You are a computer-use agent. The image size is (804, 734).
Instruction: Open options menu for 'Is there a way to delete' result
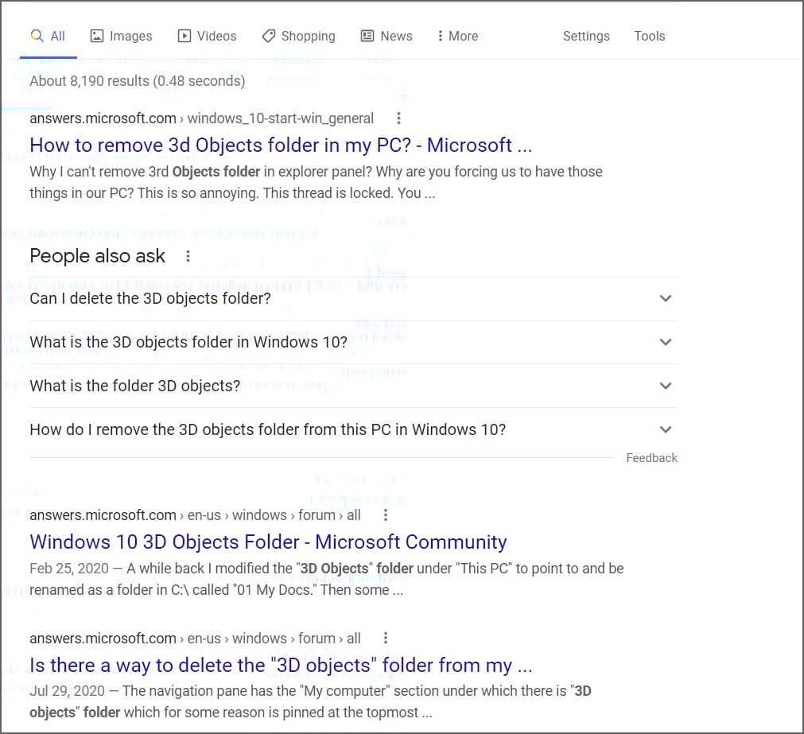(386, 638)
